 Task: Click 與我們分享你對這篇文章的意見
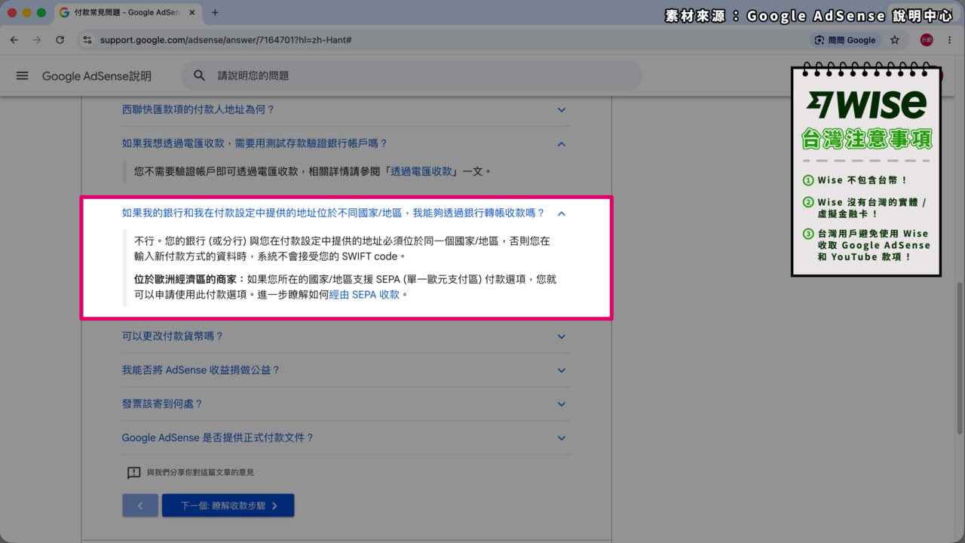(200, 473)
